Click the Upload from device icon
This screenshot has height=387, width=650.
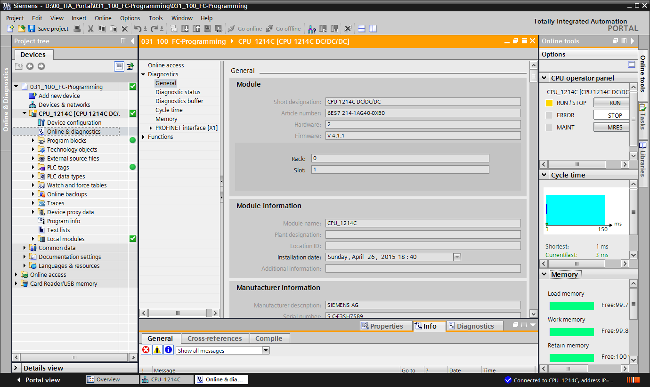click(x=196, y=29)
